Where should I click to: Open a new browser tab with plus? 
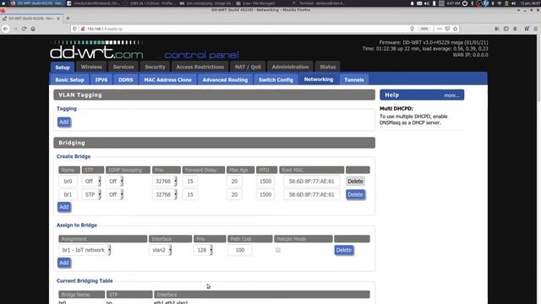coord(68,19)
